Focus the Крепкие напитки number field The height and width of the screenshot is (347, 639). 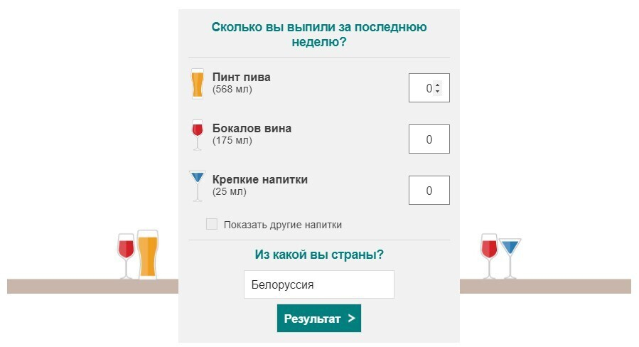pyautogui.click(x=429, y=191)
